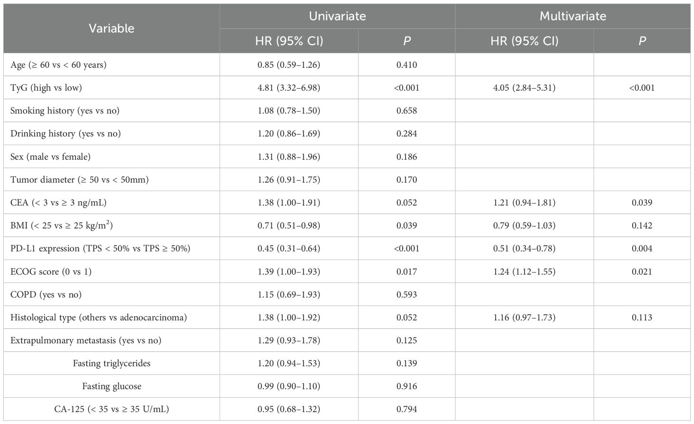The width and height of the screenshot is (694, 424).
Task: Select the TyG (high vs low) cell
Action: tap(46, 87)
